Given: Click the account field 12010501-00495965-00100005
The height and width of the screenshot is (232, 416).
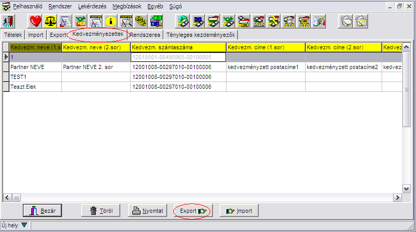Looking at the screenshot, I should [x=178, y=57].
